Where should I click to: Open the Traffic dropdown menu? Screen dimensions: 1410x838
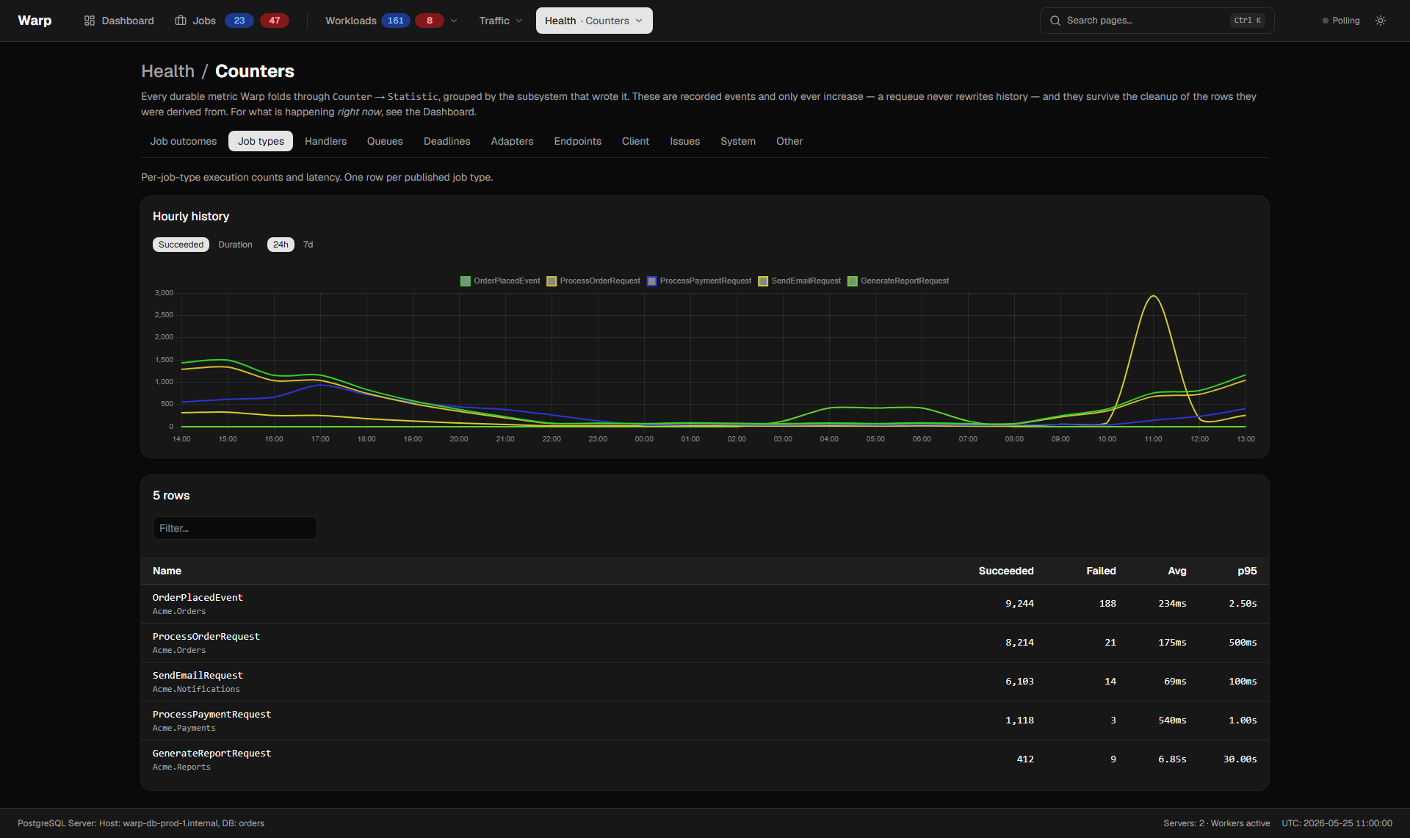click(501, 21)
